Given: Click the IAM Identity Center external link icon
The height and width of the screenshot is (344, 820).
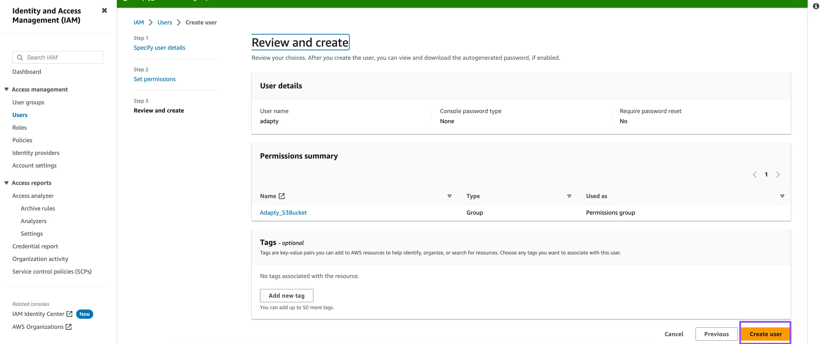Looking at the screenshot, I should [69, 314].
